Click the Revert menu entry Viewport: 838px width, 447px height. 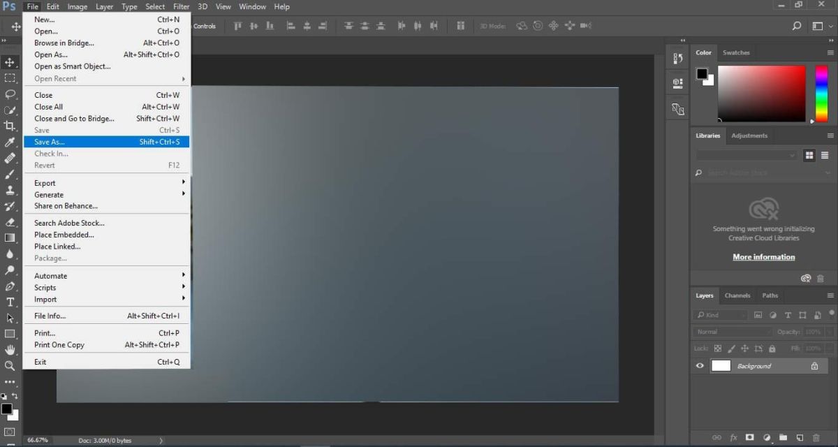tap(44, 165)
